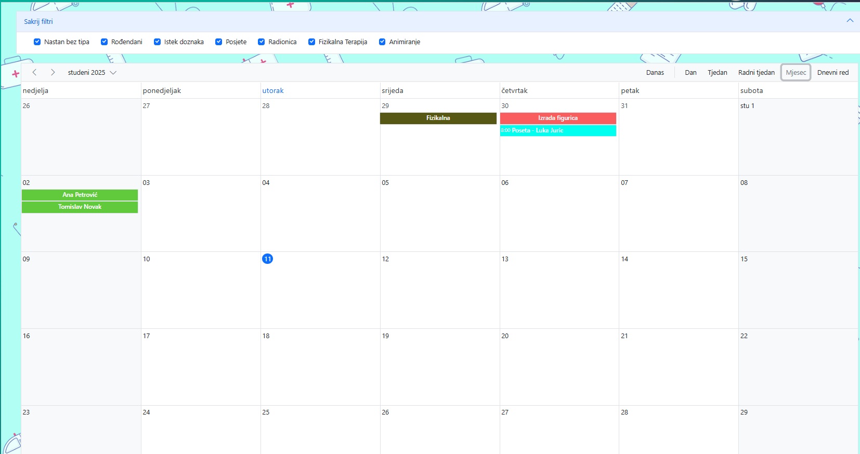Select the highlighted date 11
Image resolution: width=860 pixels, height=454 pixels.
pos(267,259)
